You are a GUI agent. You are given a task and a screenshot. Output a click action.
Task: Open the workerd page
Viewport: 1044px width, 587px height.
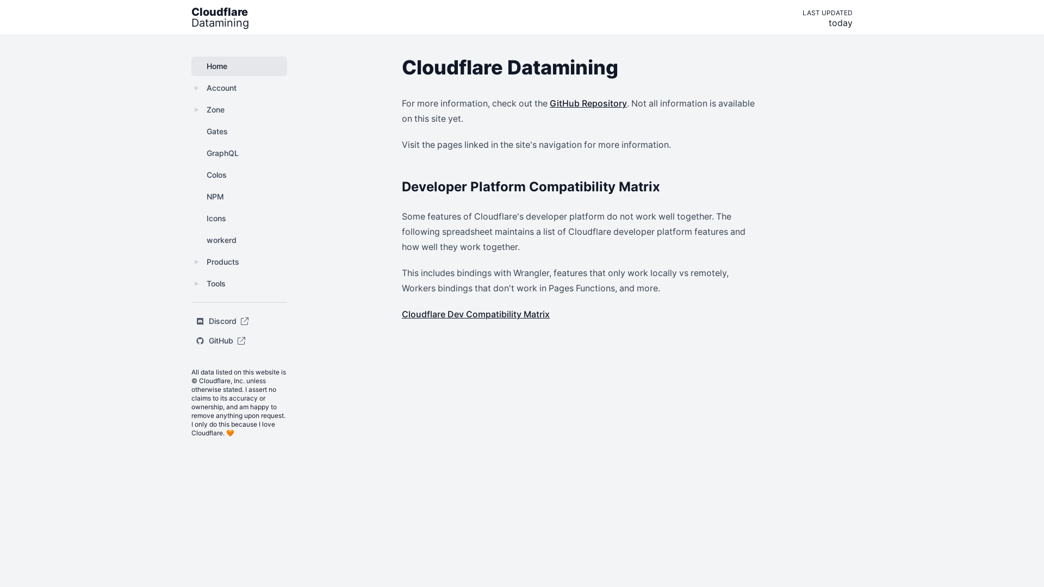point(239,240)
